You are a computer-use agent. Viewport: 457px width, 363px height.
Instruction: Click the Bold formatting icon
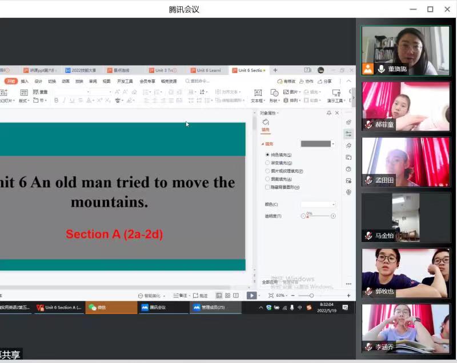click(x=56, y=100)
